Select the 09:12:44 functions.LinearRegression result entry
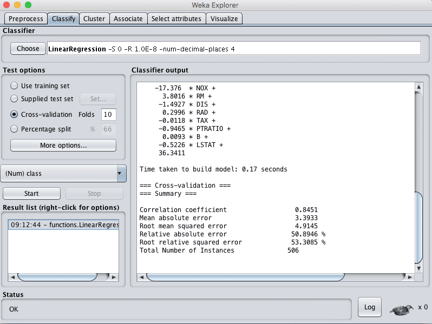The width and height of the screenshot is (432, 324). pyautogui.click(x=63, y=224)
